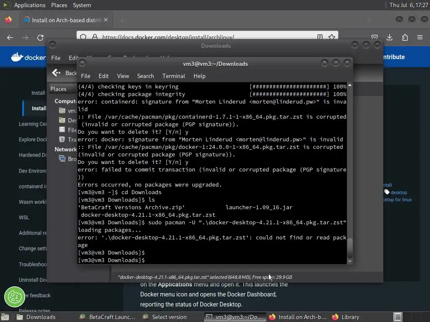Image resolution: width=430 pixels, height=322 pixels.
Task: Click the date and time in top panel
Action: 408,5
